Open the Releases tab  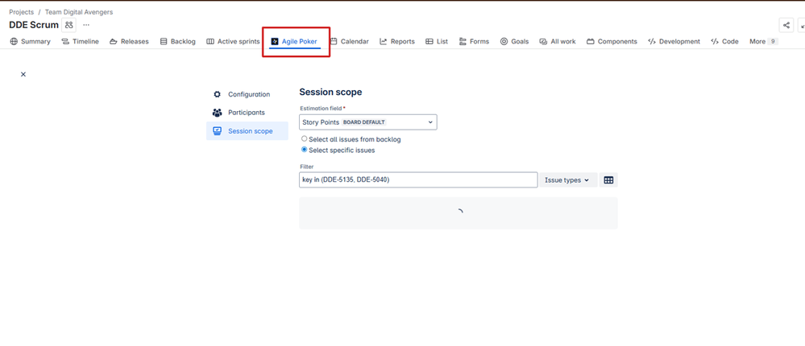[130, 42]
